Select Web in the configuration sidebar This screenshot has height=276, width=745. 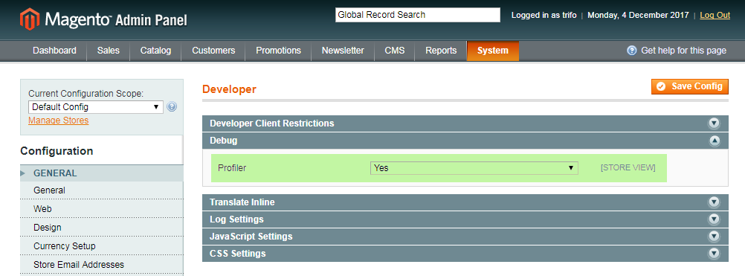click(102, 209)
